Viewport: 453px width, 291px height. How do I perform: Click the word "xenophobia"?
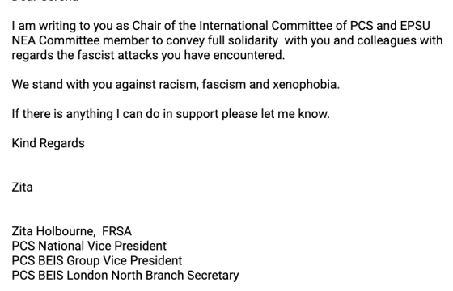pyautogui.click(x=304, y=85)
